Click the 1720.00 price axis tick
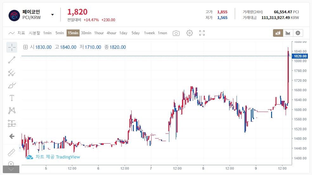This screenshot has height=175, width=312. click(x=300, y=81)
